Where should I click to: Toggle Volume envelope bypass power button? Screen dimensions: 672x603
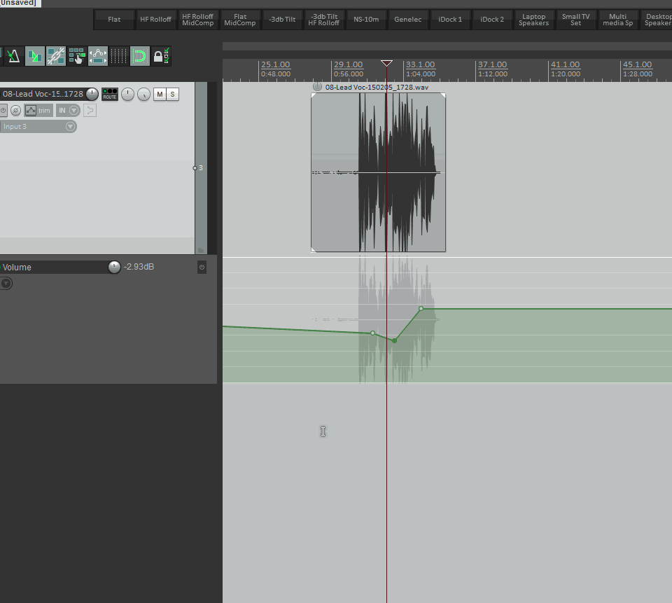coord(202,268)
